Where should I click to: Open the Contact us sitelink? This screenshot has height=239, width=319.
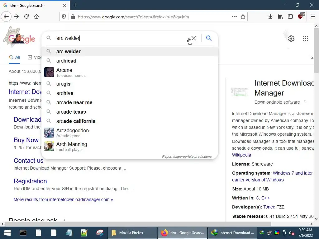(28, 161)
